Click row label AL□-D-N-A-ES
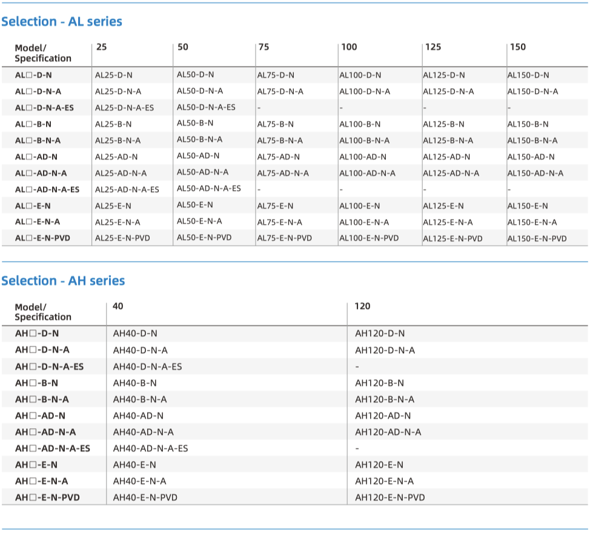Viewport: 590px width, 533px height. tap(44, 108)
